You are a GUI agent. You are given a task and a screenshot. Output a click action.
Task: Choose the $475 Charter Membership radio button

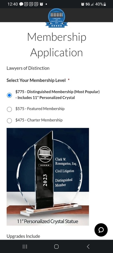click(x=9, y=120)
